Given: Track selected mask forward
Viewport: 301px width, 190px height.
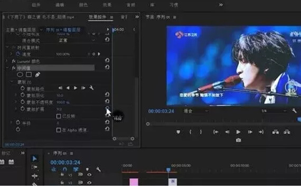Looking at the screenshot, I should (76, 88).
